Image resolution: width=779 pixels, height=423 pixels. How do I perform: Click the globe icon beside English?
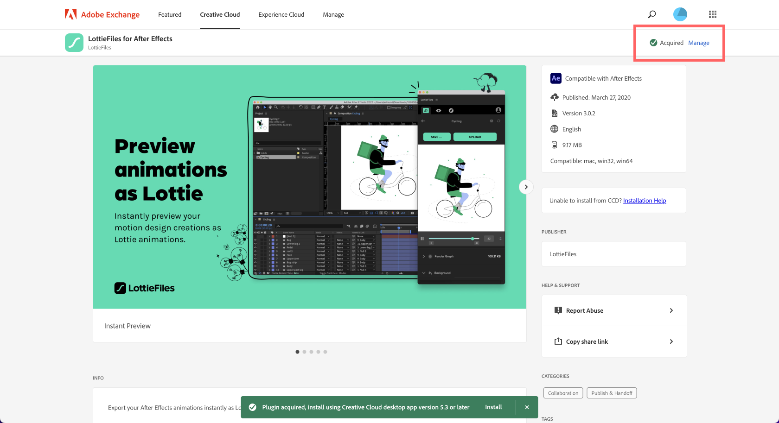tap(554, 129)
